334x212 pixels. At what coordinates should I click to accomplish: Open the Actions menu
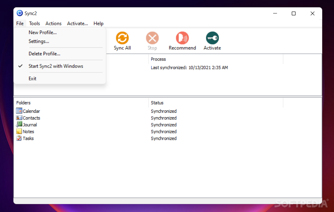[53, 23]
